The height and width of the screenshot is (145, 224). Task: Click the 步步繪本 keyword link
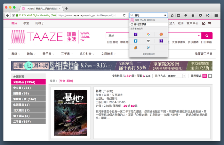click(x=193, y=42)
